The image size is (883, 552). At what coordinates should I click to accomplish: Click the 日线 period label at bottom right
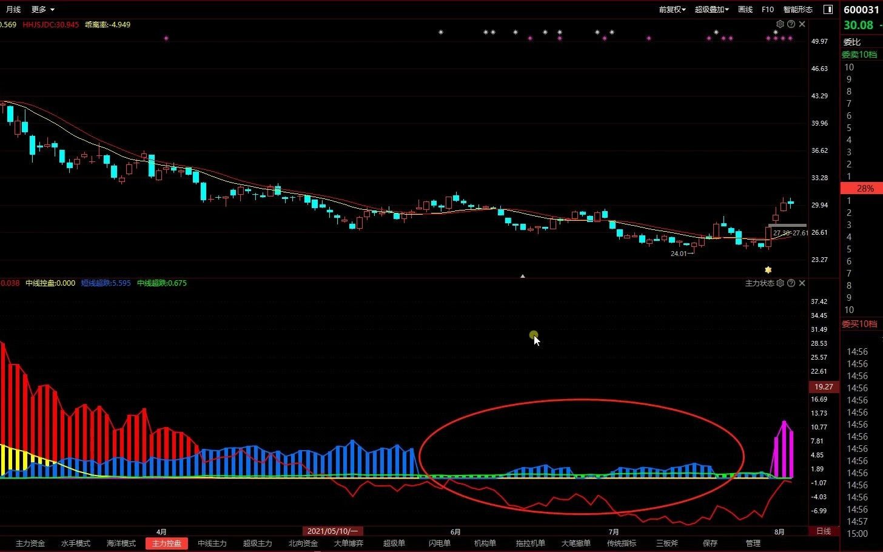[824, 531]
